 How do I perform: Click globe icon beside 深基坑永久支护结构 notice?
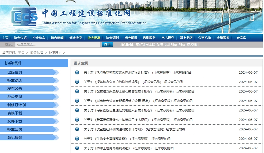(x=77, y=82)
